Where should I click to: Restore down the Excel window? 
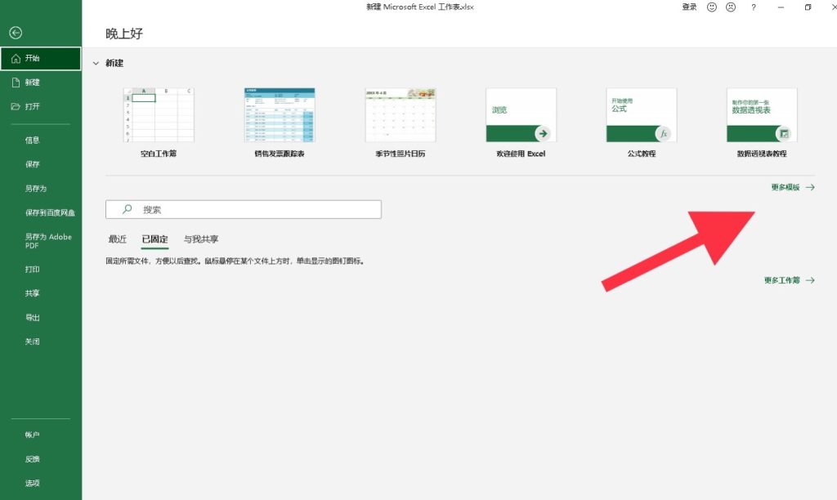tap(808, 7)
